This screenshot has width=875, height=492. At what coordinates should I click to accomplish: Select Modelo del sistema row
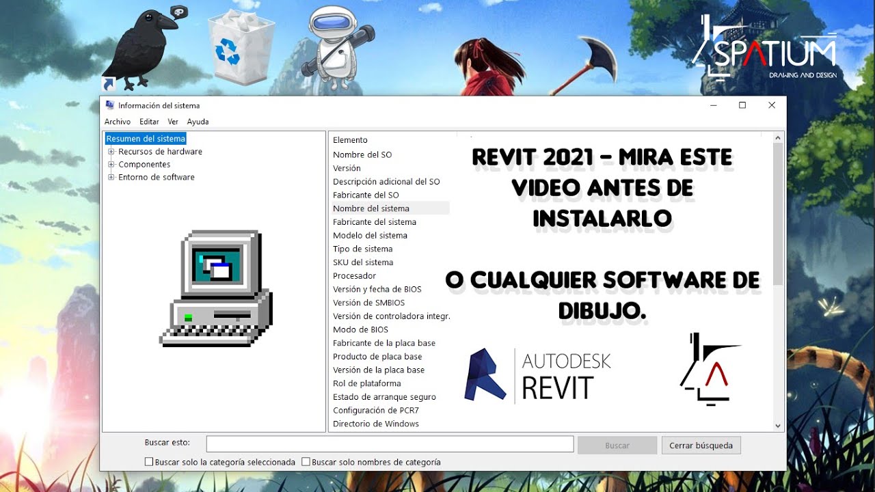click(370, 236)
